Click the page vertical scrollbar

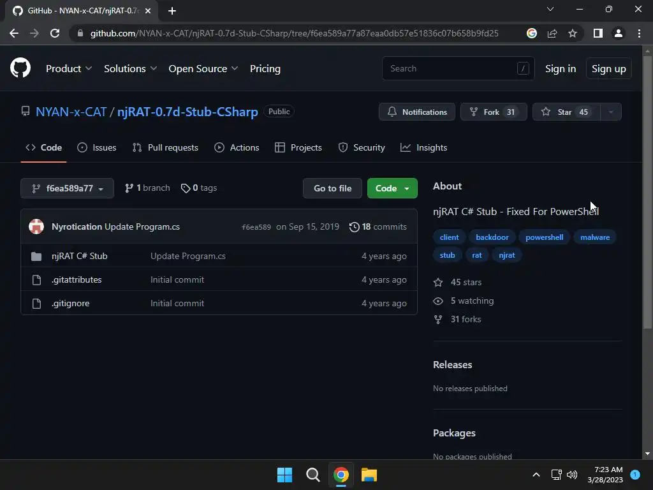coord(647,191)
